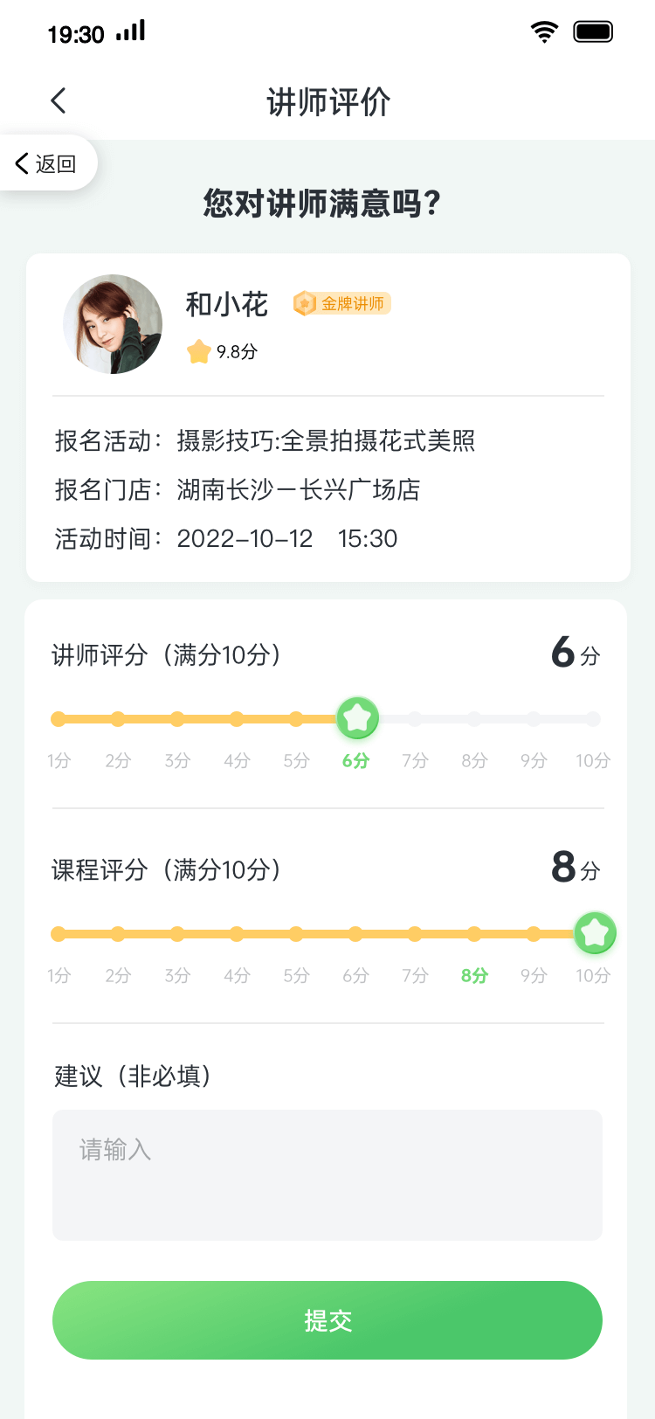Set 课程评分 to 1分

59,934
